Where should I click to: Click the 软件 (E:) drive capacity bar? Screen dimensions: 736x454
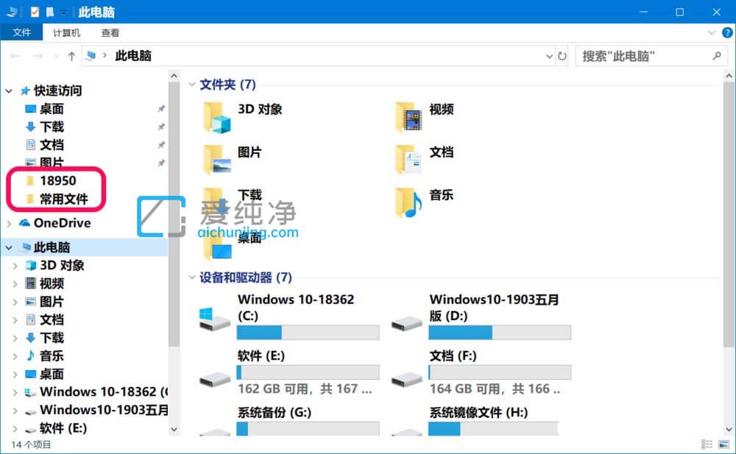coord(308,372)
